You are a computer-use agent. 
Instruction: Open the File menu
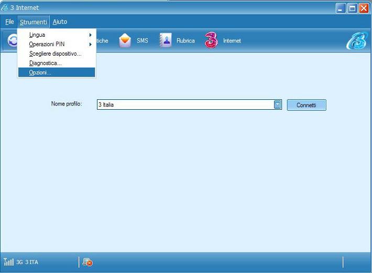tap(9, 22)
